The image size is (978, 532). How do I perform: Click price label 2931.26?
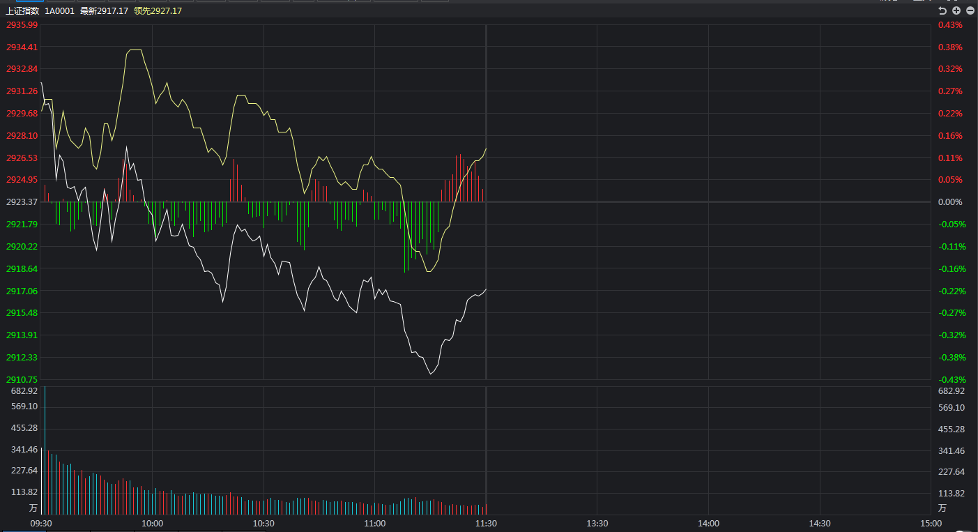22,91
